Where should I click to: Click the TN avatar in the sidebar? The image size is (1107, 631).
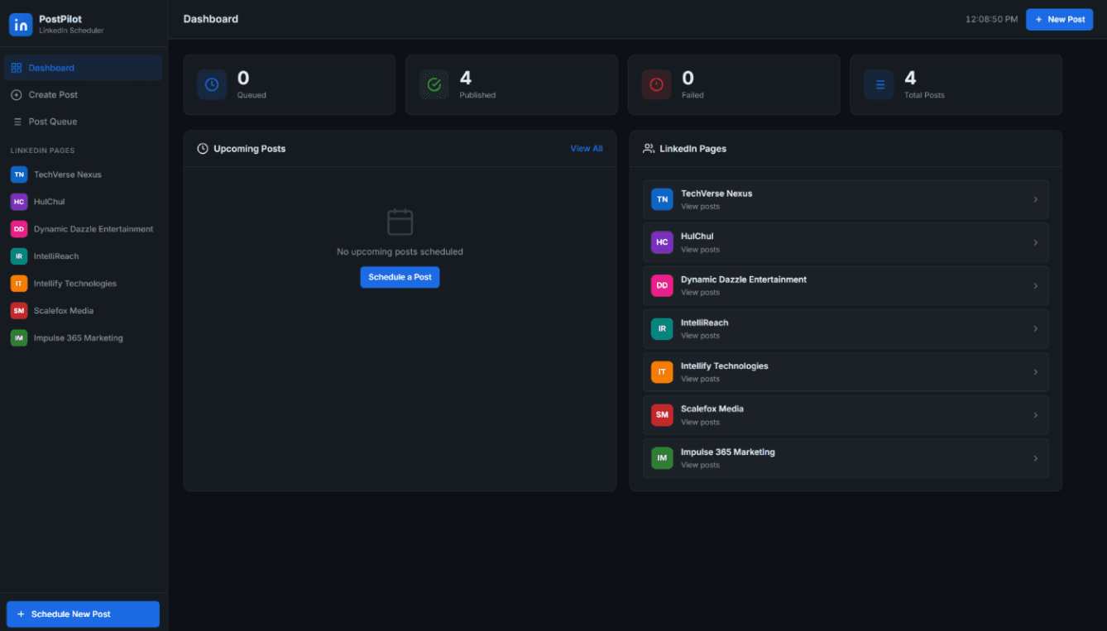click(19, 174)
